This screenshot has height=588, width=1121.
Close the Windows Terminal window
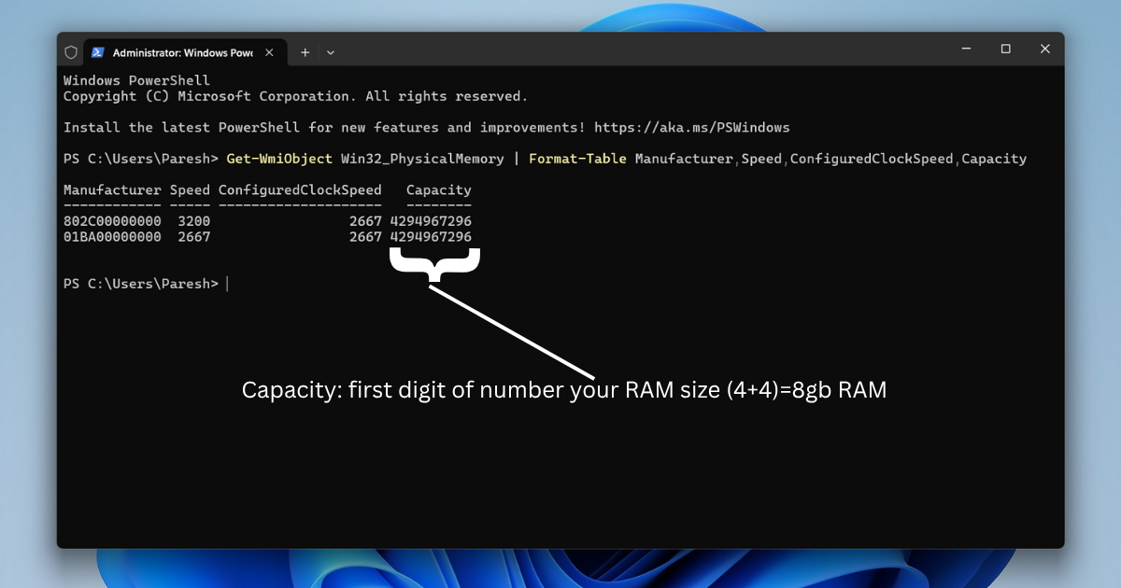click(x=1044, y=49)
